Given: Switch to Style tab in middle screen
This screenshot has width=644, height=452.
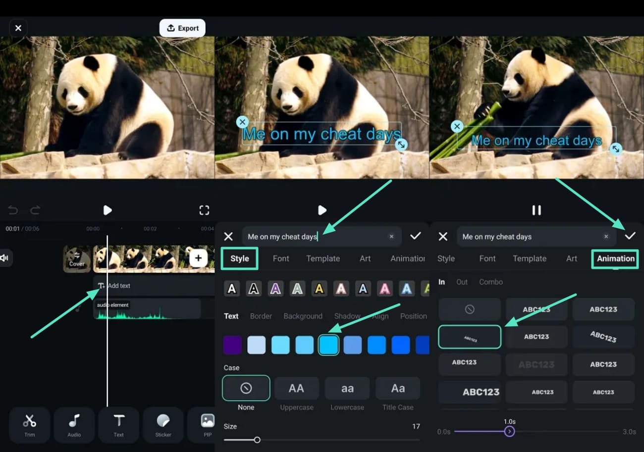Looking at the screenshot, I should tap(240, 258).
